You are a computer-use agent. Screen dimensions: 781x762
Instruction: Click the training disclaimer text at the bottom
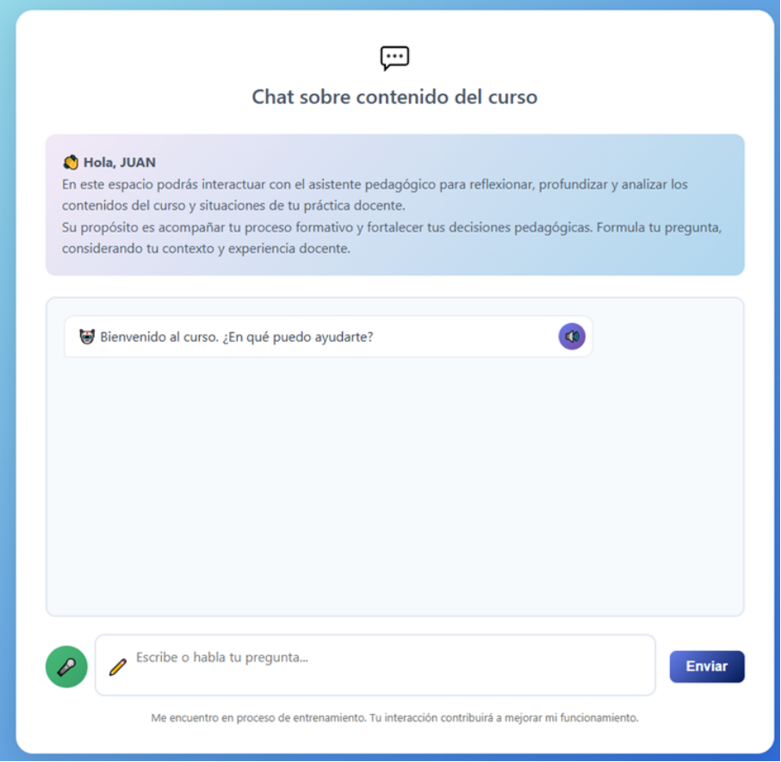[x=394, y=717]
